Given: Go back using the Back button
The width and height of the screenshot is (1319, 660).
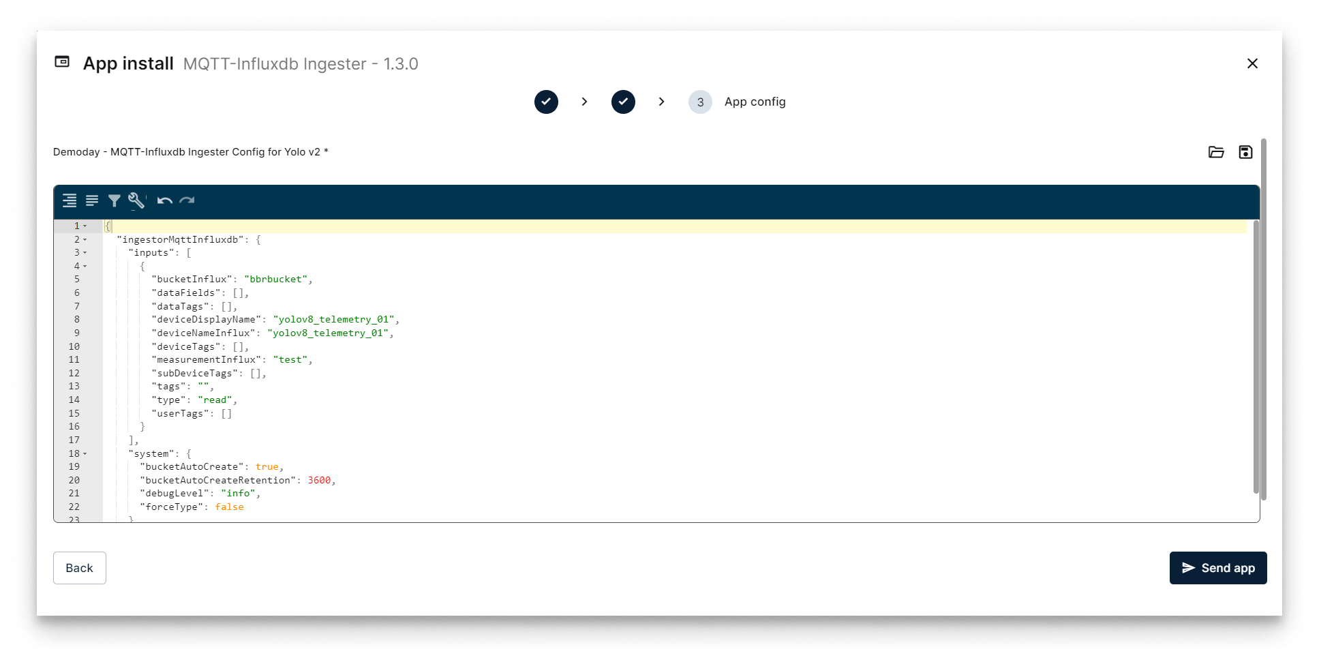Looking at the screenshot, I should (79, 567).
